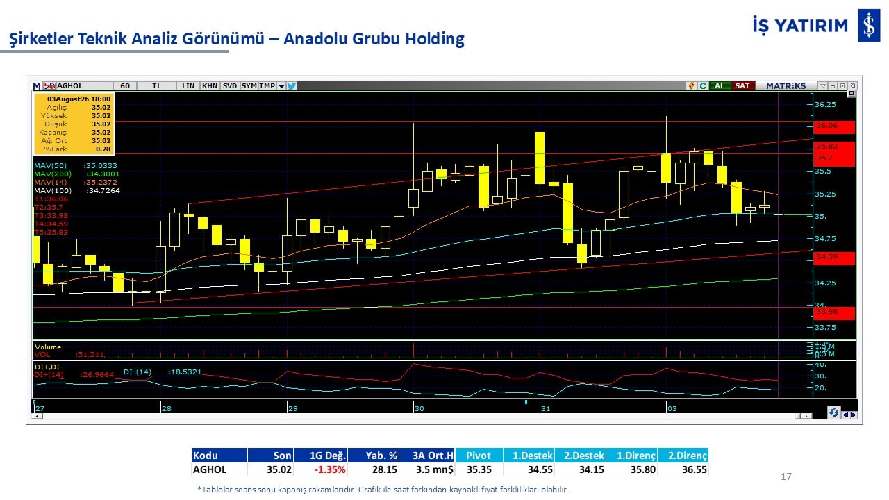The width and height of the screenshot is (889, 500).
Task: Click the lightning bolt icon
Action: coord(691,86)
